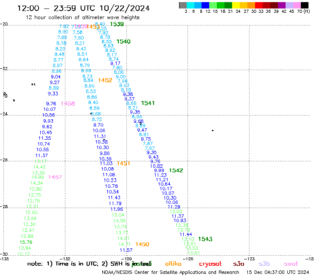Click the pink 45-70 ft legend swatch
Screen dimensions: 314x276
click(x=297, y=5)
